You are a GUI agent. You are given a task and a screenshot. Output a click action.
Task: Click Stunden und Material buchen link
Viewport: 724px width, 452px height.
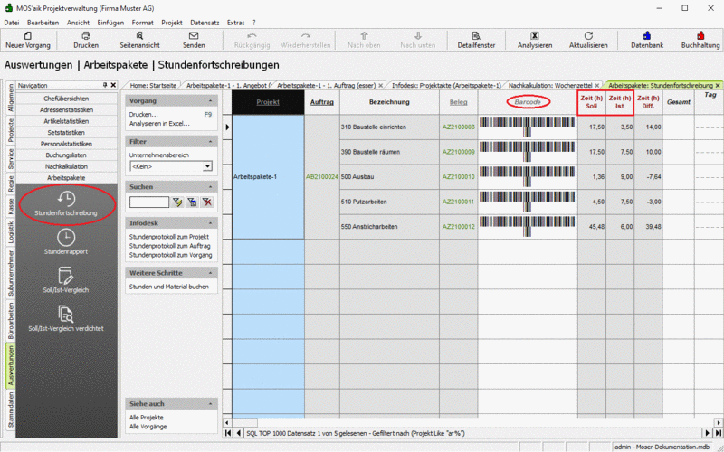click(x=169, y=287)
